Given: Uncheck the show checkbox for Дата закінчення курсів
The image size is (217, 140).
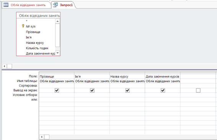Looking at the screenshot, I should (x=163, y=90).
